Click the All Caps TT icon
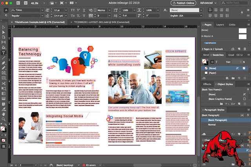 tap(73, 10)
